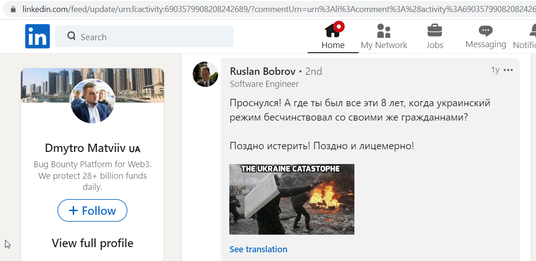The height and width of the screenshot is (261, 536).
Task: Click Ruslan Bobrov's avatar photo
Action: pos(205,74)
